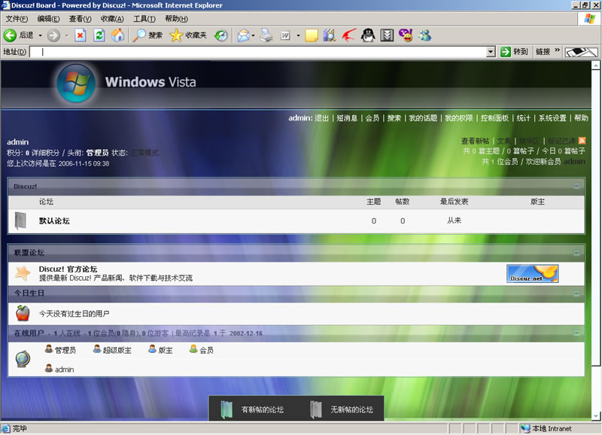Open the 收藏(A) menu
The width and height of the screenshot is (602, 435).
112,19
